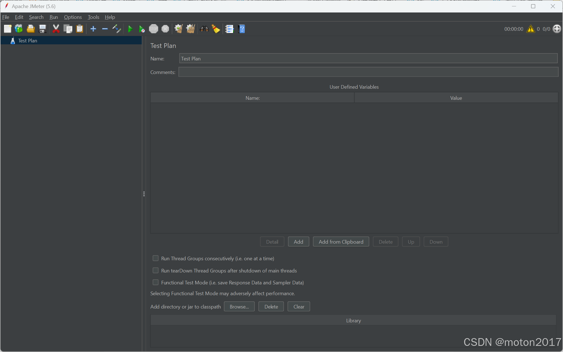The width and height of the screenshot is (563, 352).
Task: Maximize the JMeter window
Action: click(533, 6)
